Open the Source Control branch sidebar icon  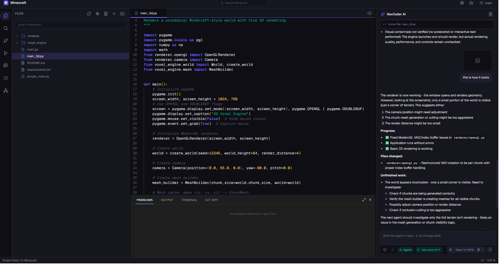pyautogui.click(x=6, y=41)
